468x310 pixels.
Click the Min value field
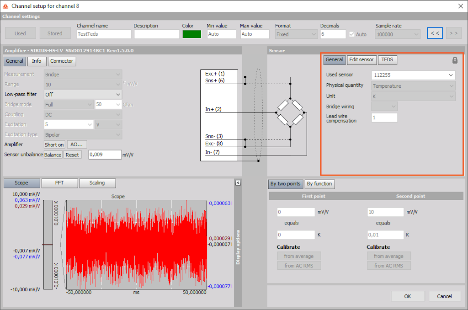222,34
